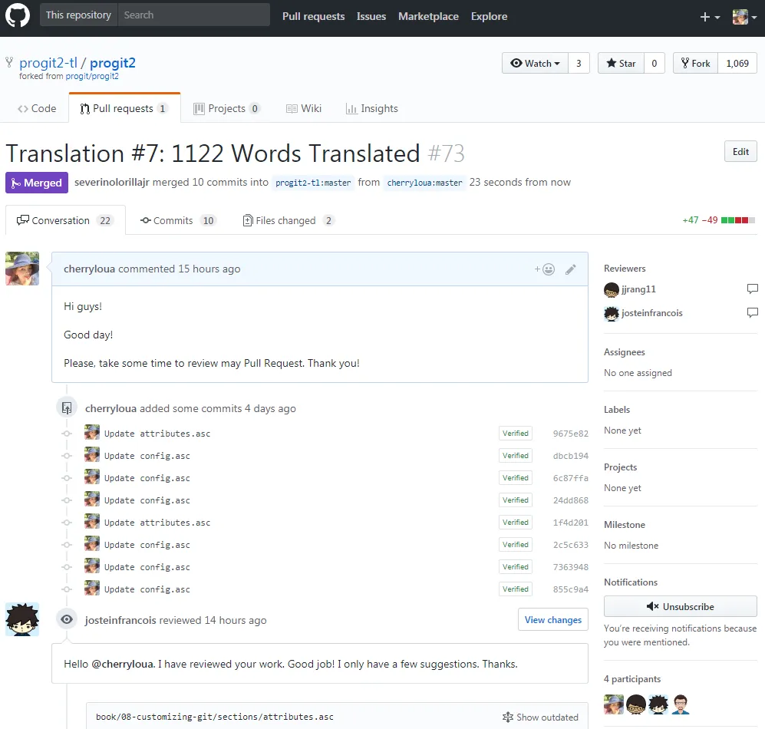Open the stargazers count 0
Image resolution: width=765 pixels, height=729 pixels.
point(655,64)
